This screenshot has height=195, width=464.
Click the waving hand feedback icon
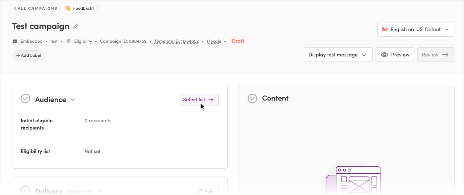click(x=68, y=8)
